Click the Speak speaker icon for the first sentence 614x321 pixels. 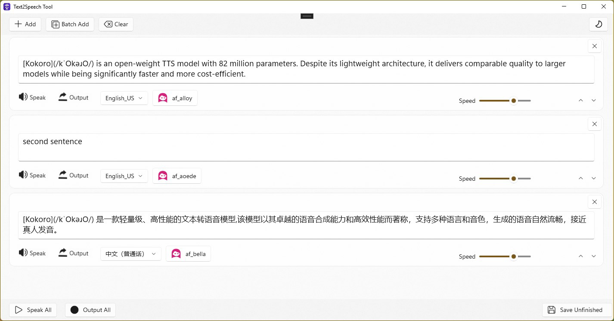(23, 97)
